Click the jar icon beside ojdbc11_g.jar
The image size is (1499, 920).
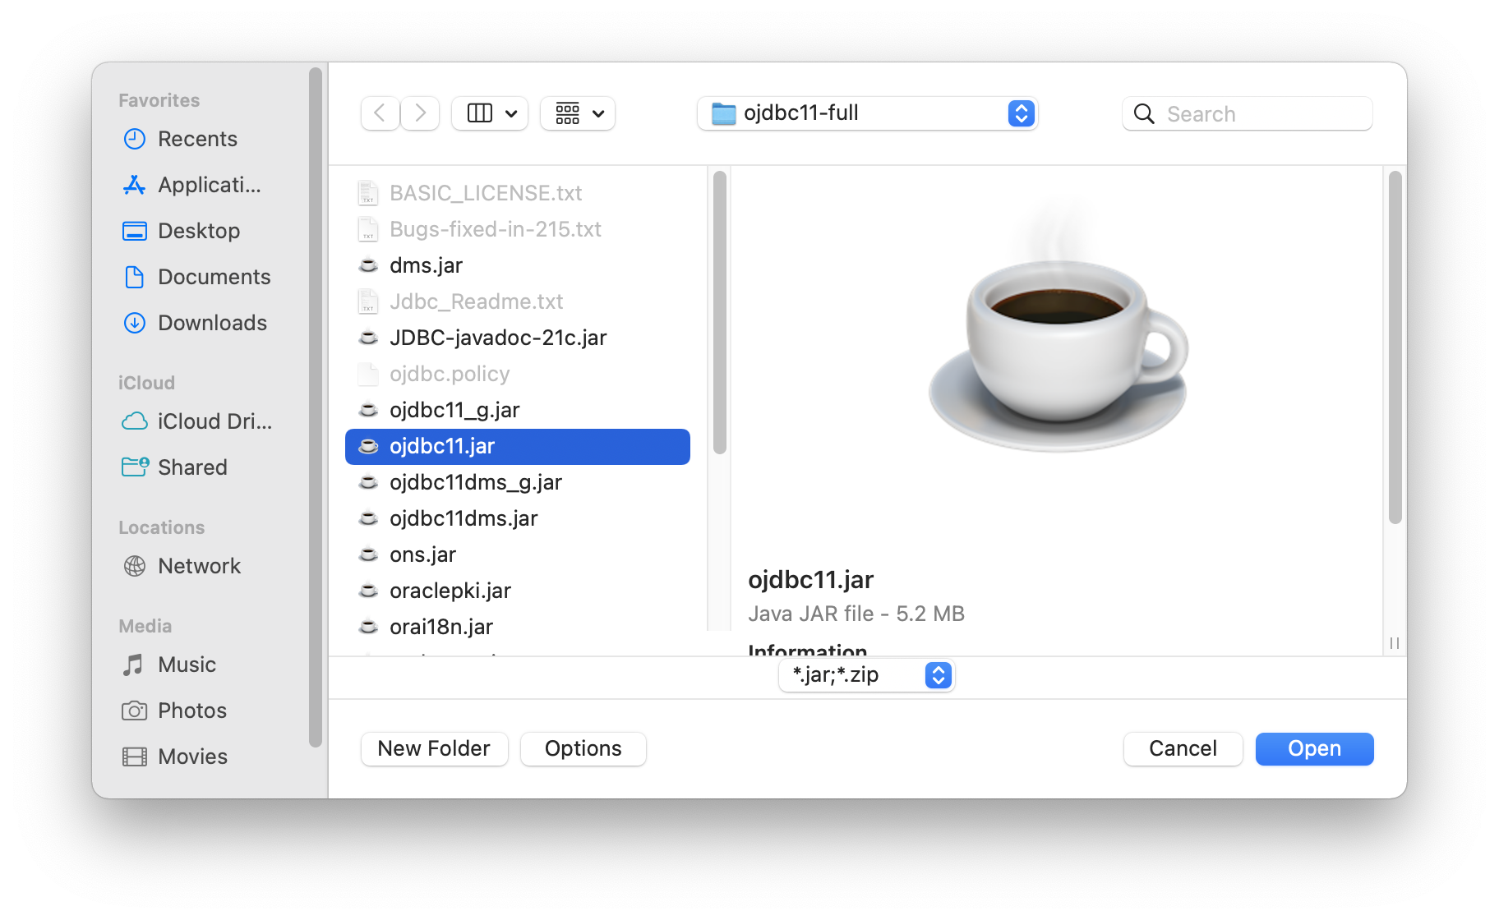(x=369, y=410)
